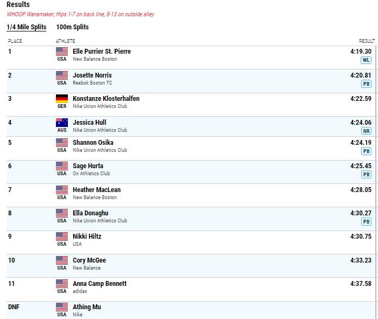This screenshot has width=378, height=319.
Task: Click the NR badge for Jessica Hull
Action: click(x=366, y=131)
